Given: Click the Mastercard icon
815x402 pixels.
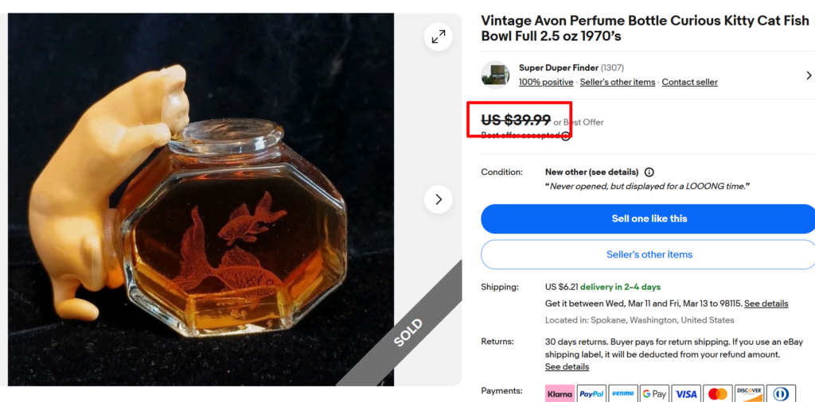Looking at the screenshot, I should tap(718, 393).
